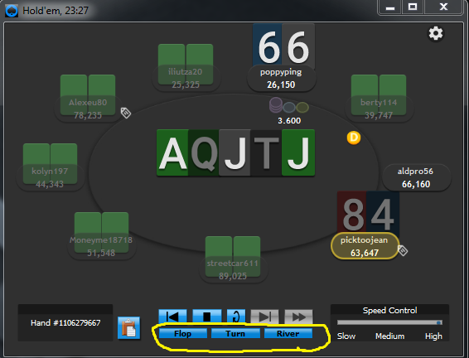Image resolution: width=469 pixels, height=358 pixels.
Task: Click the Queen board card
Action: [204, 152]
